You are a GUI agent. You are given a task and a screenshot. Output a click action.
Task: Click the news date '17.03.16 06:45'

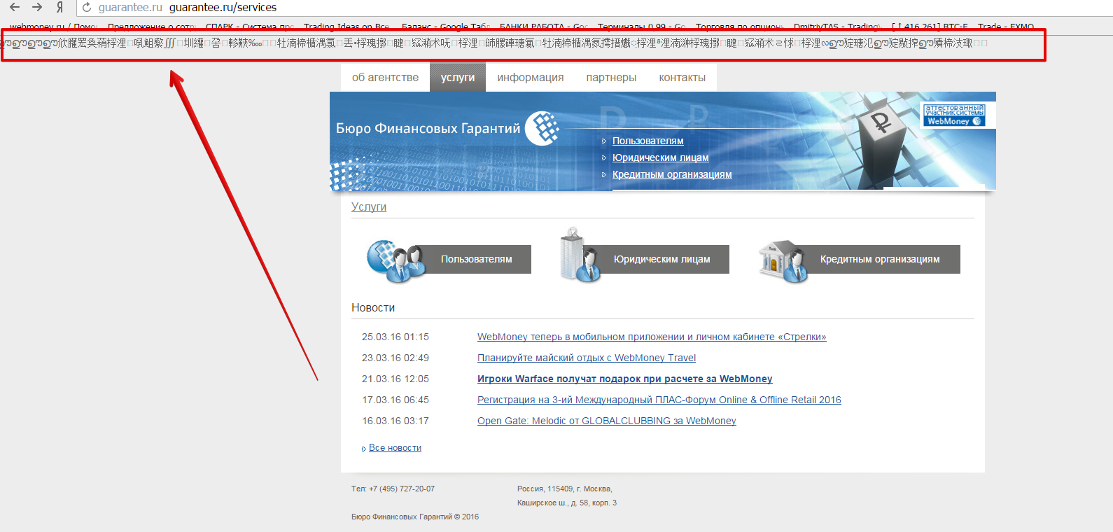click(x=395, y=400)
